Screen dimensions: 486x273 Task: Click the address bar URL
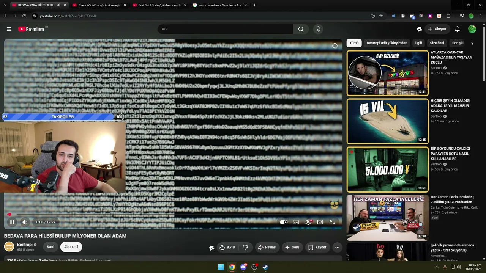68,16
